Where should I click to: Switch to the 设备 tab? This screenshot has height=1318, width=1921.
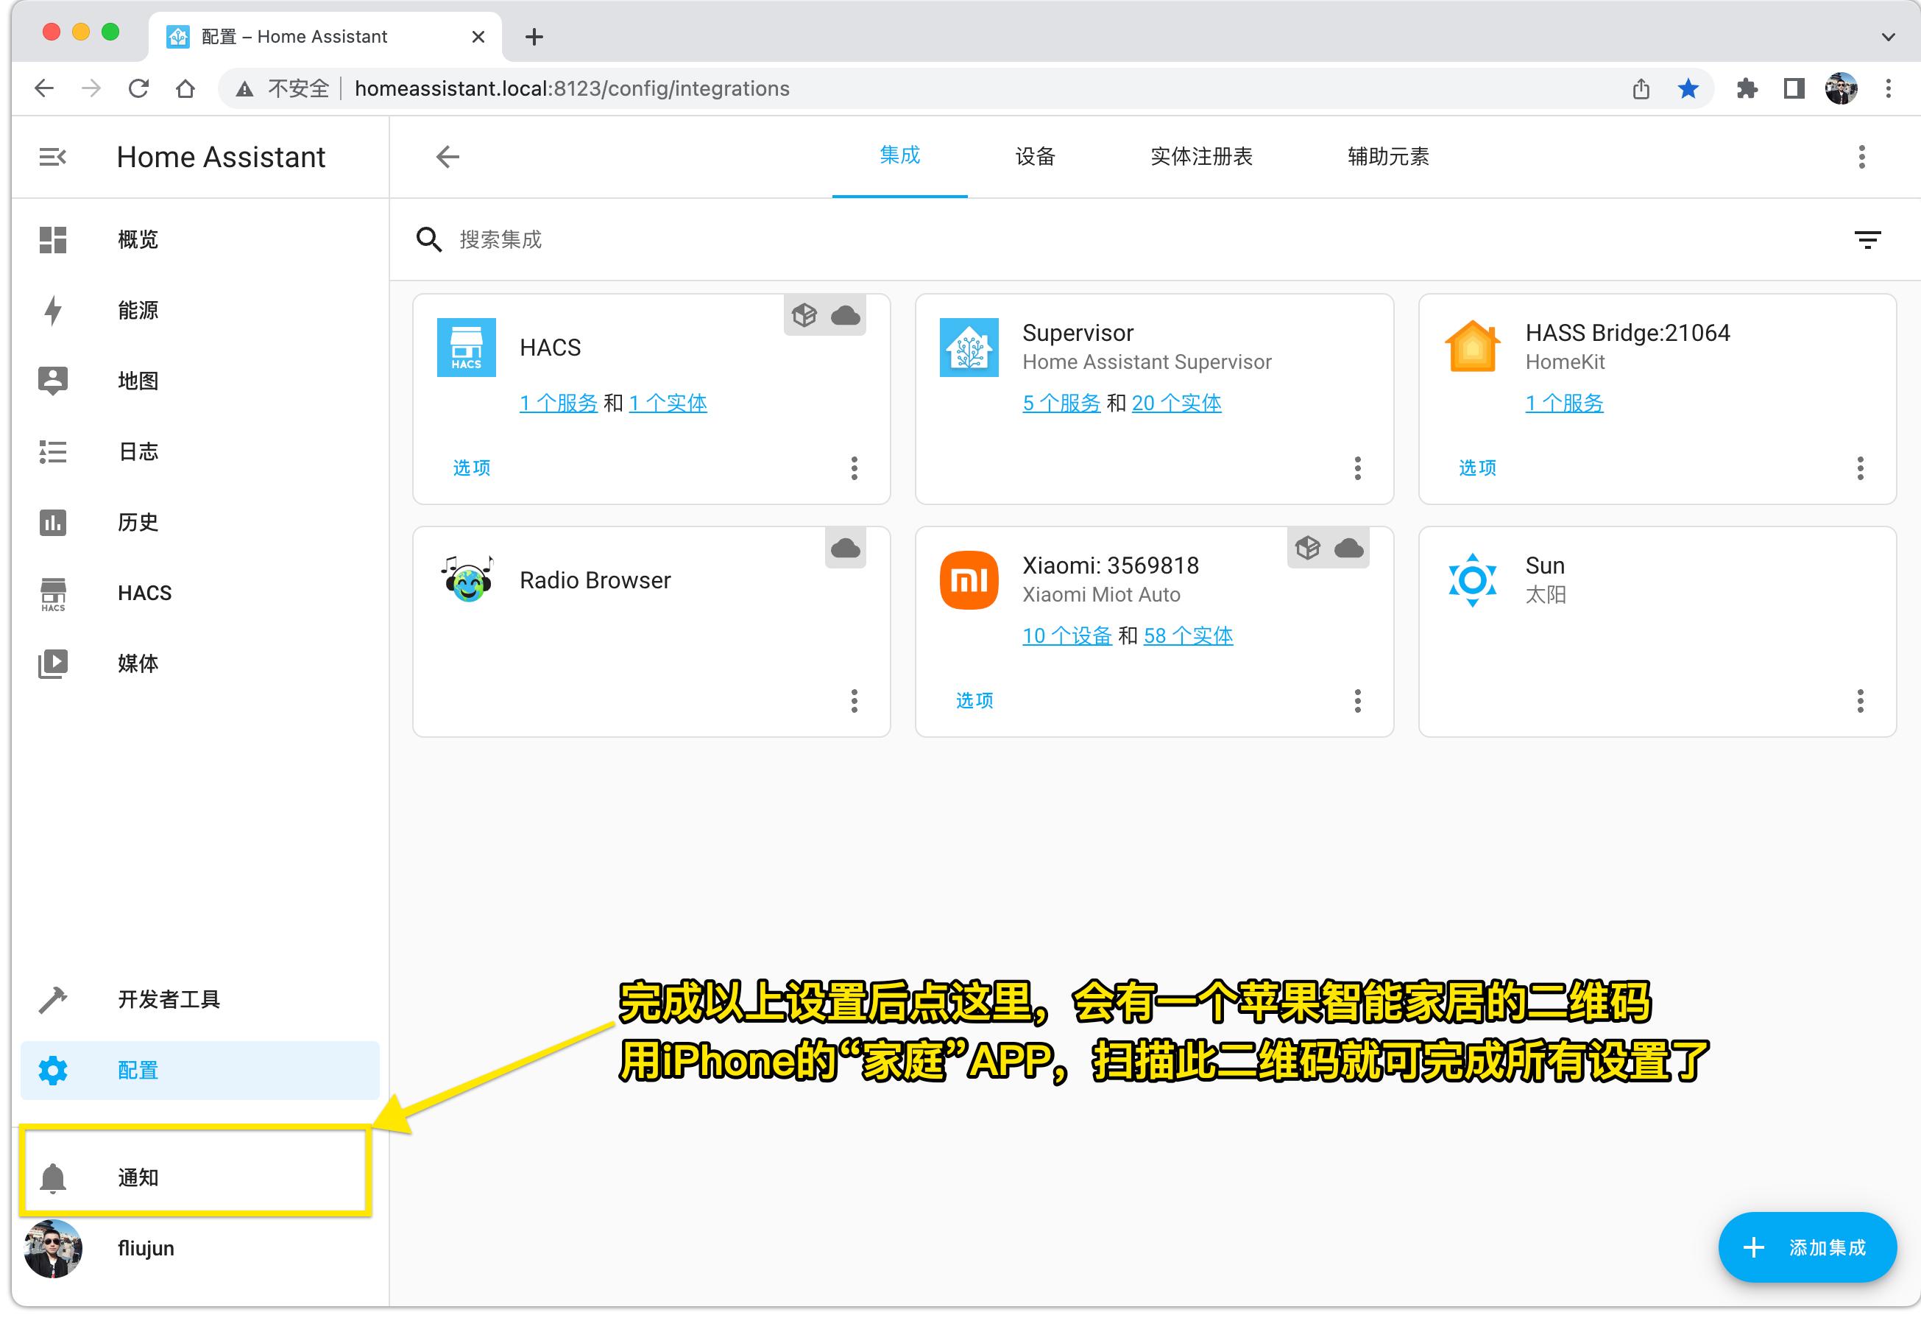[1035, 156]
